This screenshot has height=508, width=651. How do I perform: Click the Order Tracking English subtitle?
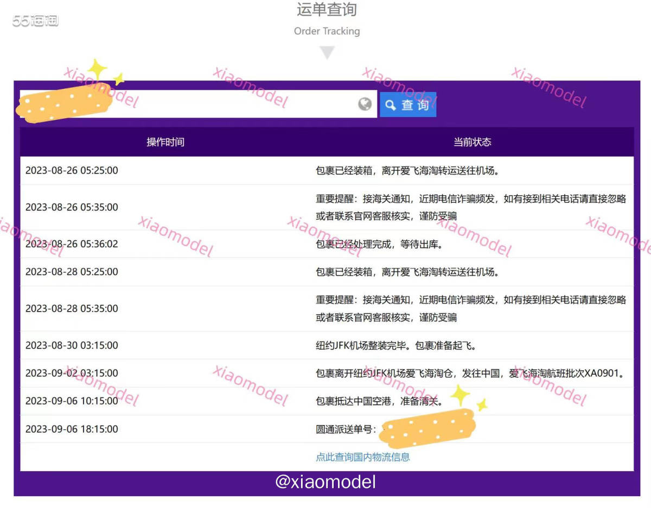[326, 31]
